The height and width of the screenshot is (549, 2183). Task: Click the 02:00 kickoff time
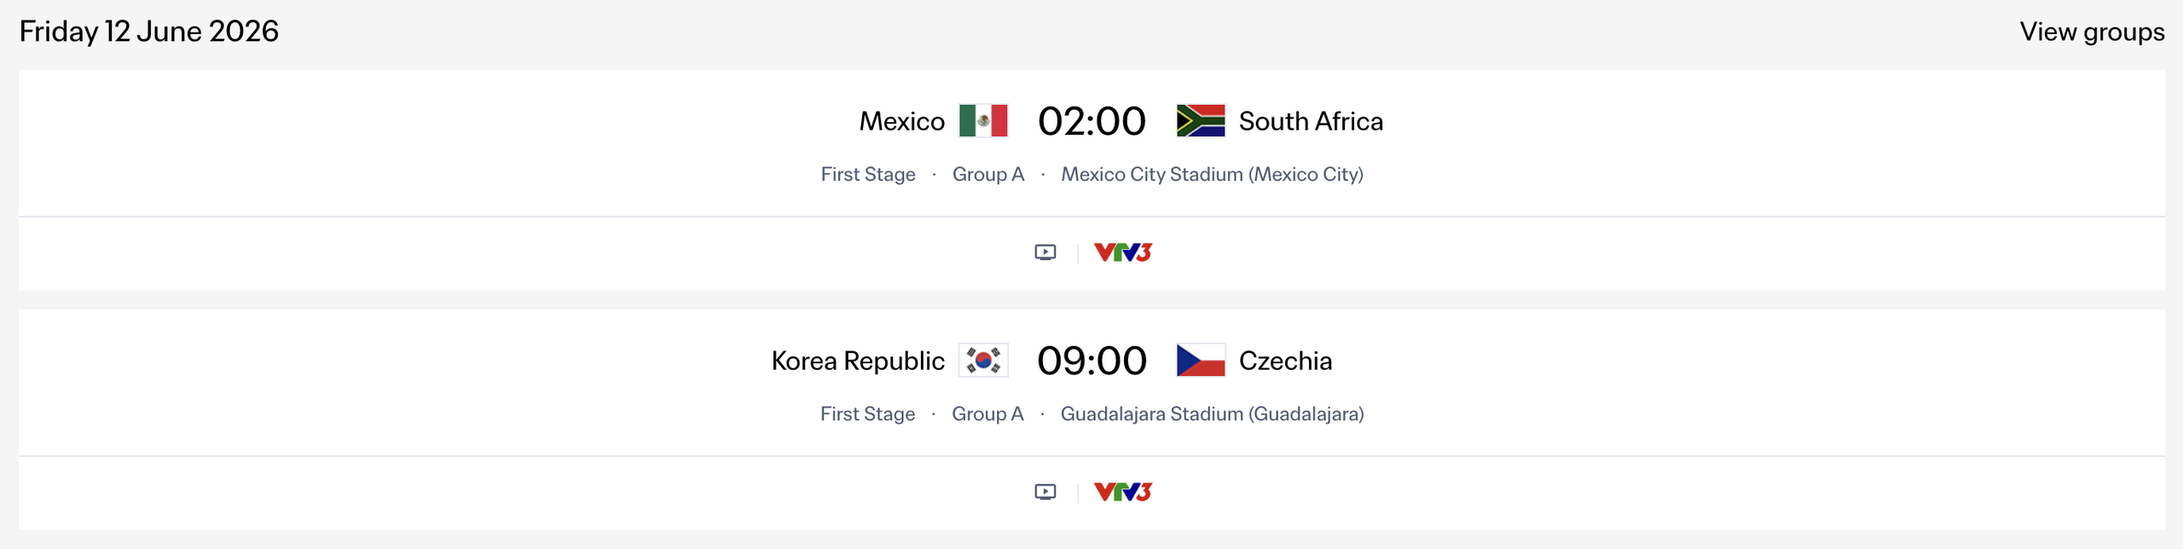tap(1091, 121)
